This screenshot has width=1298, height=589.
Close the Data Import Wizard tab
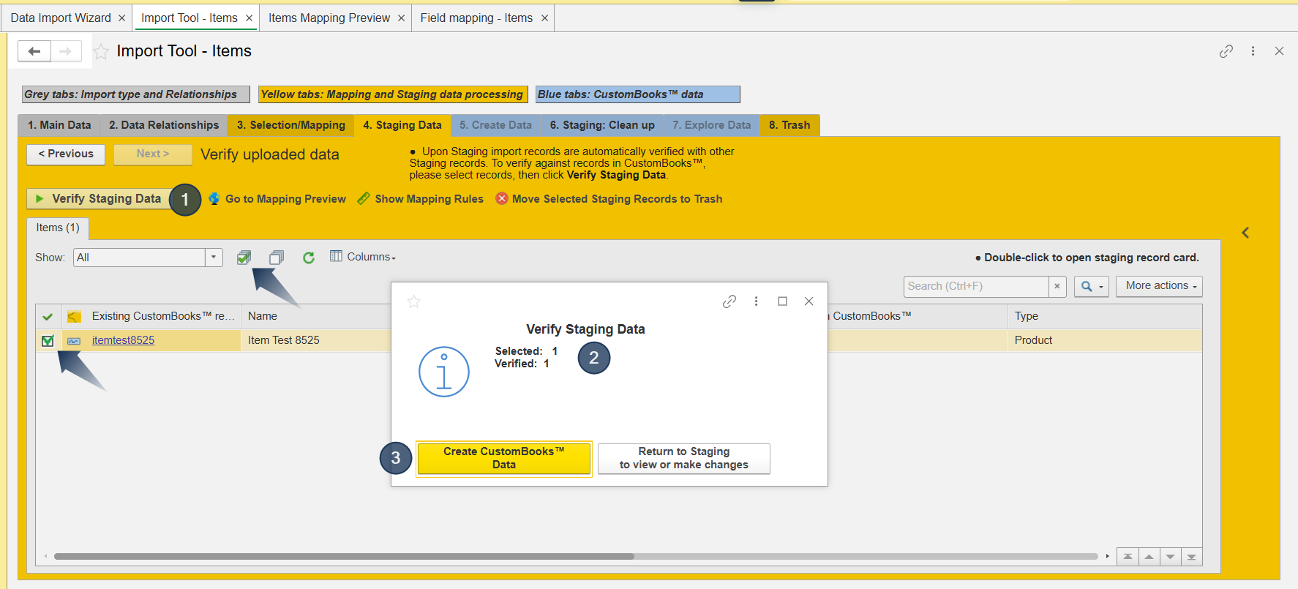[x=121, y=18]
